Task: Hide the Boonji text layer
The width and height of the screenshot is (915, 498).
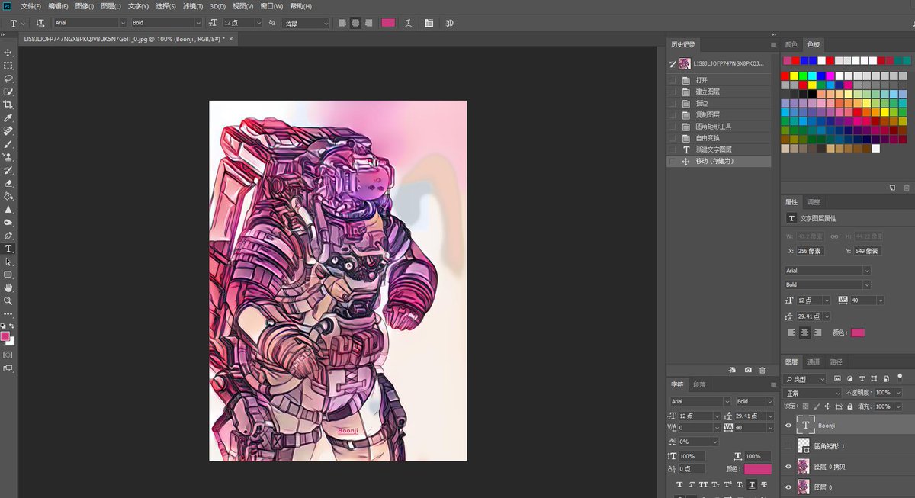Action: pos(788,426)
